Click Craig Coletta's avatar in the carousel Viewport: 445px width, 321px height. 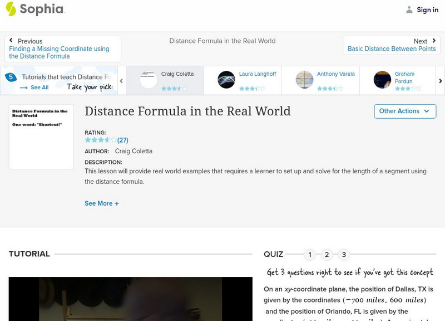pyautogui.click(x=149, y=80)
